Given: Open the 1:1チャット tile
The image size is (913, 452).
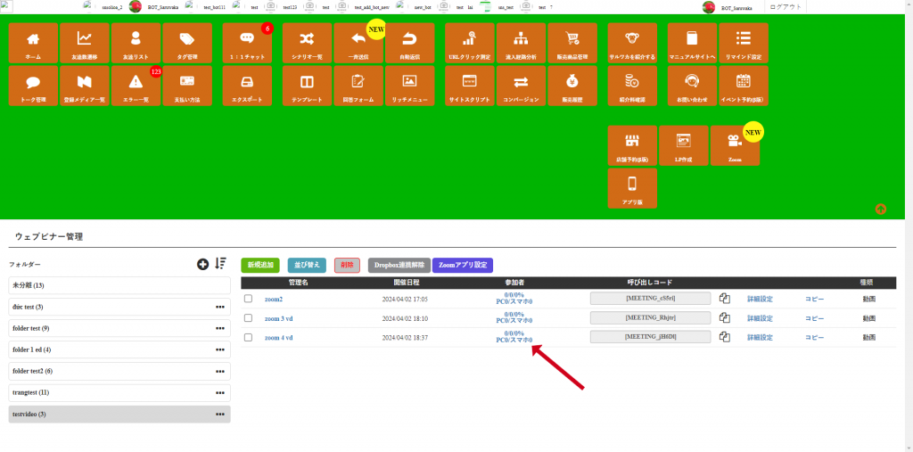Looking at the screenshot, I should 247,43.
